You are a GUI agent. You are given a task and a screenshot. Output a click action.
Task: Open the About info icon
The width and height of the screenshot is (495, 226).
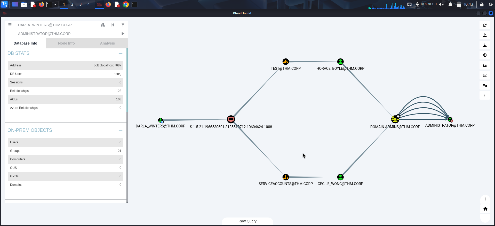(x=485, y=96)
